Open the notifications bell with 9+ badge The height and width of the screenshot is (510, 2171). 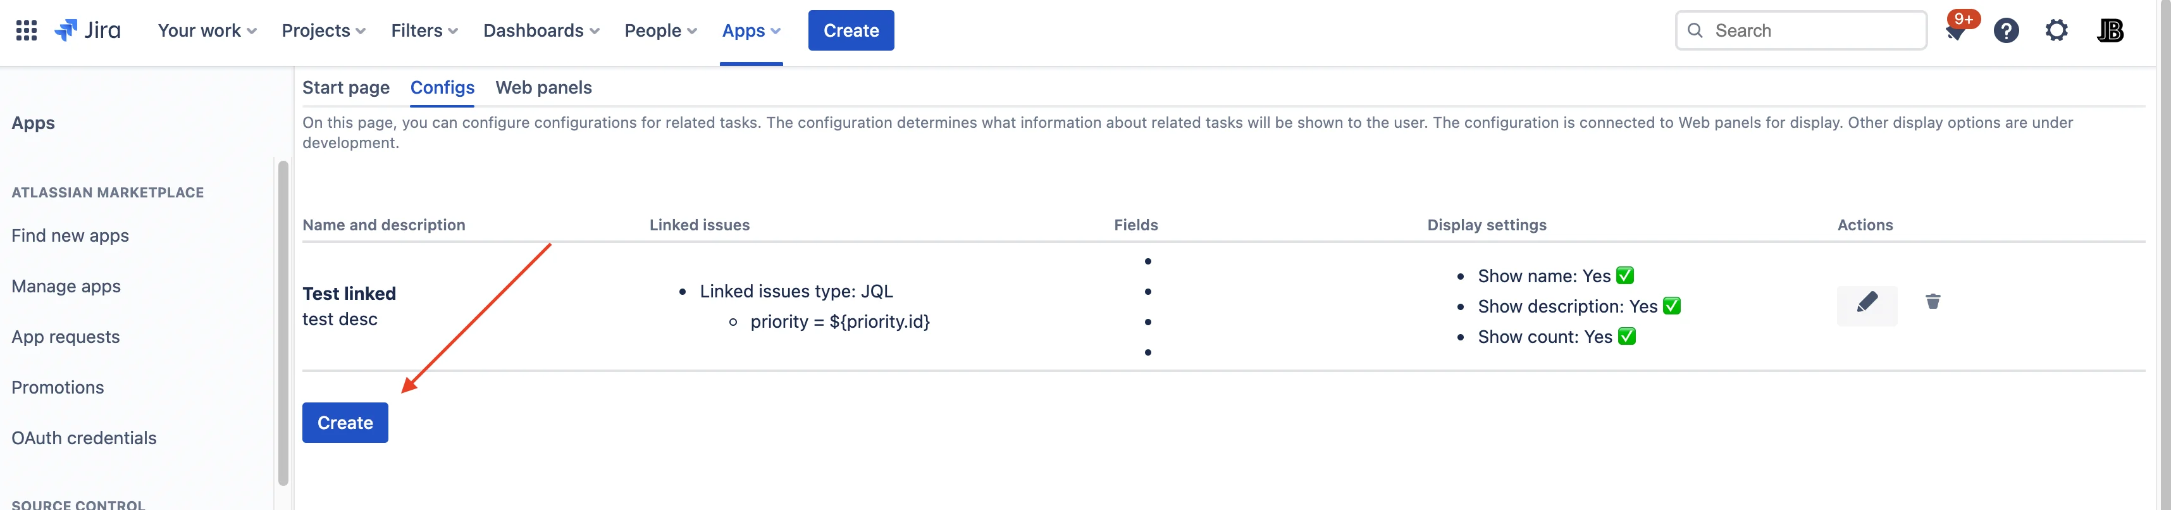1956,31
